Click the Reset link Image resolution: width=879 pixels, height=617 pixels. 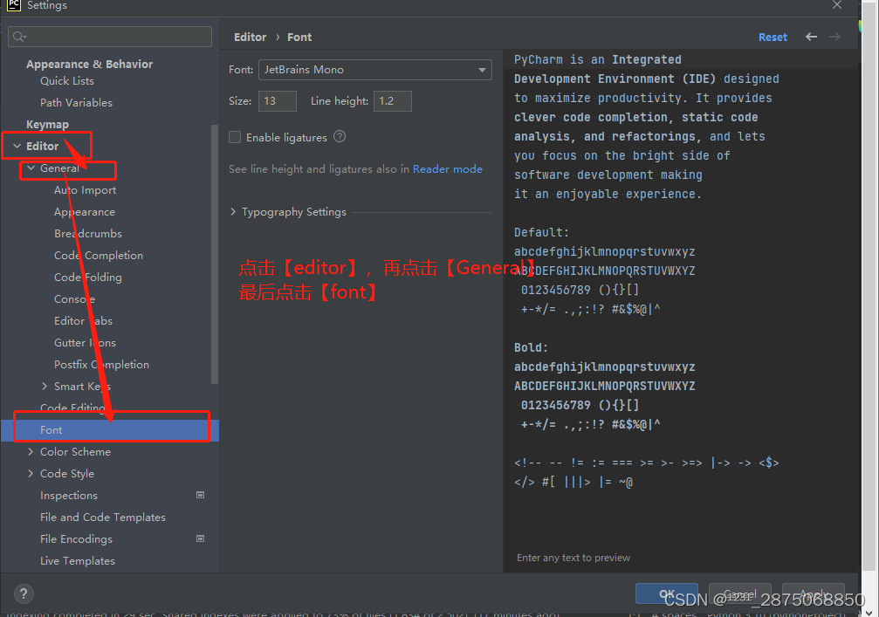(773, 37)
